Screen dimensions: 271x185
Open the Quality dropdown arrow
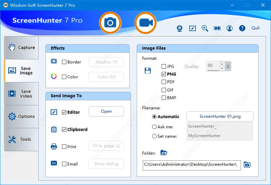(228, 66)
